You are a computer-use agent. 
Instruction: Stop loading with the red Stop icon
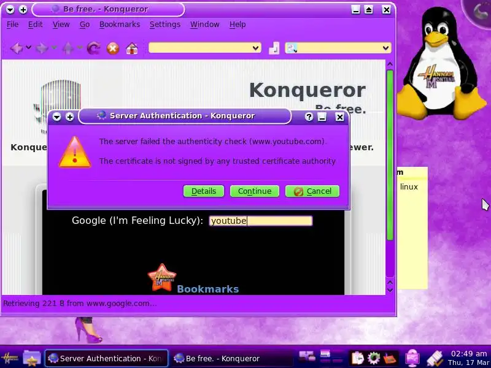pyautogui.click(x=113, y=48)
